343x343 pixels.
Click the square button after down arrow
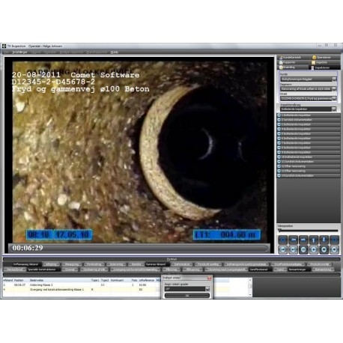(334, 240)
